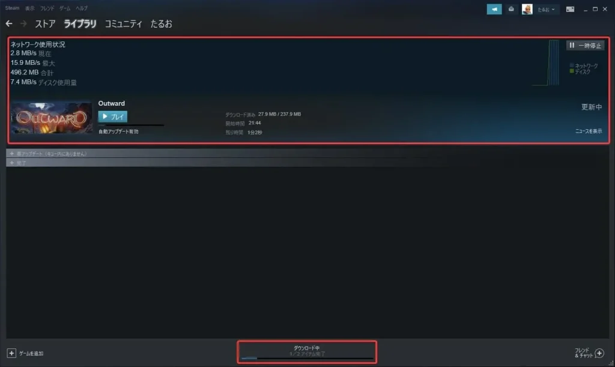Expand the 要アップデート section

(x=48, y=154)
